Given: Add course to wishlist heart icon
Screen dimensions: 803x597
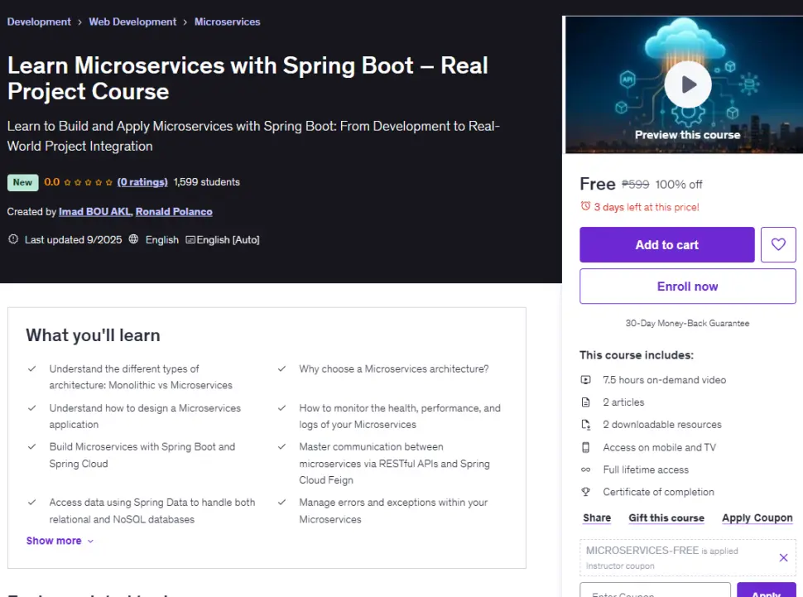Looking at the screenshot, I should (x=778, y=244).
